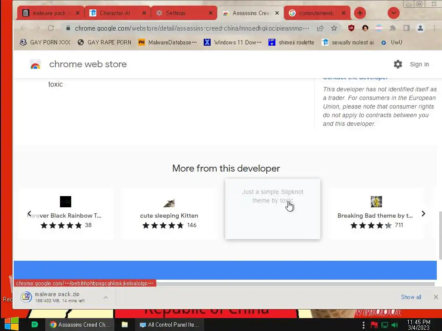This screenshot has height=331, width=442.
Task: Open the Breaking Bad theme card
Action: pyautogui.click(x=376, y=213)
